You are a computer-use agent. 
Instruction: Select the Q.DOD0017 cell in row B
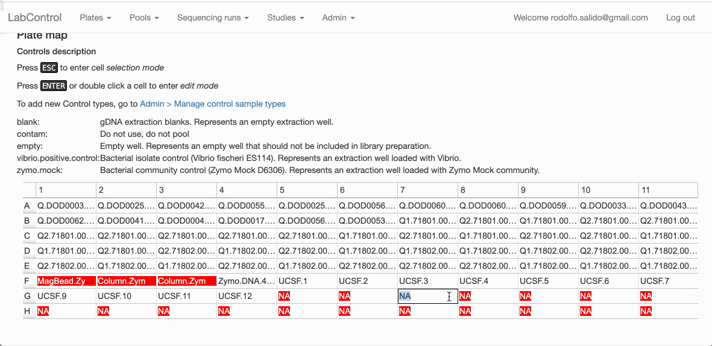(x=247, y=221)
